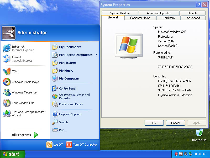Viewport: 210px width, 158px height.
Task: Click the Start button
Action: 13,154
